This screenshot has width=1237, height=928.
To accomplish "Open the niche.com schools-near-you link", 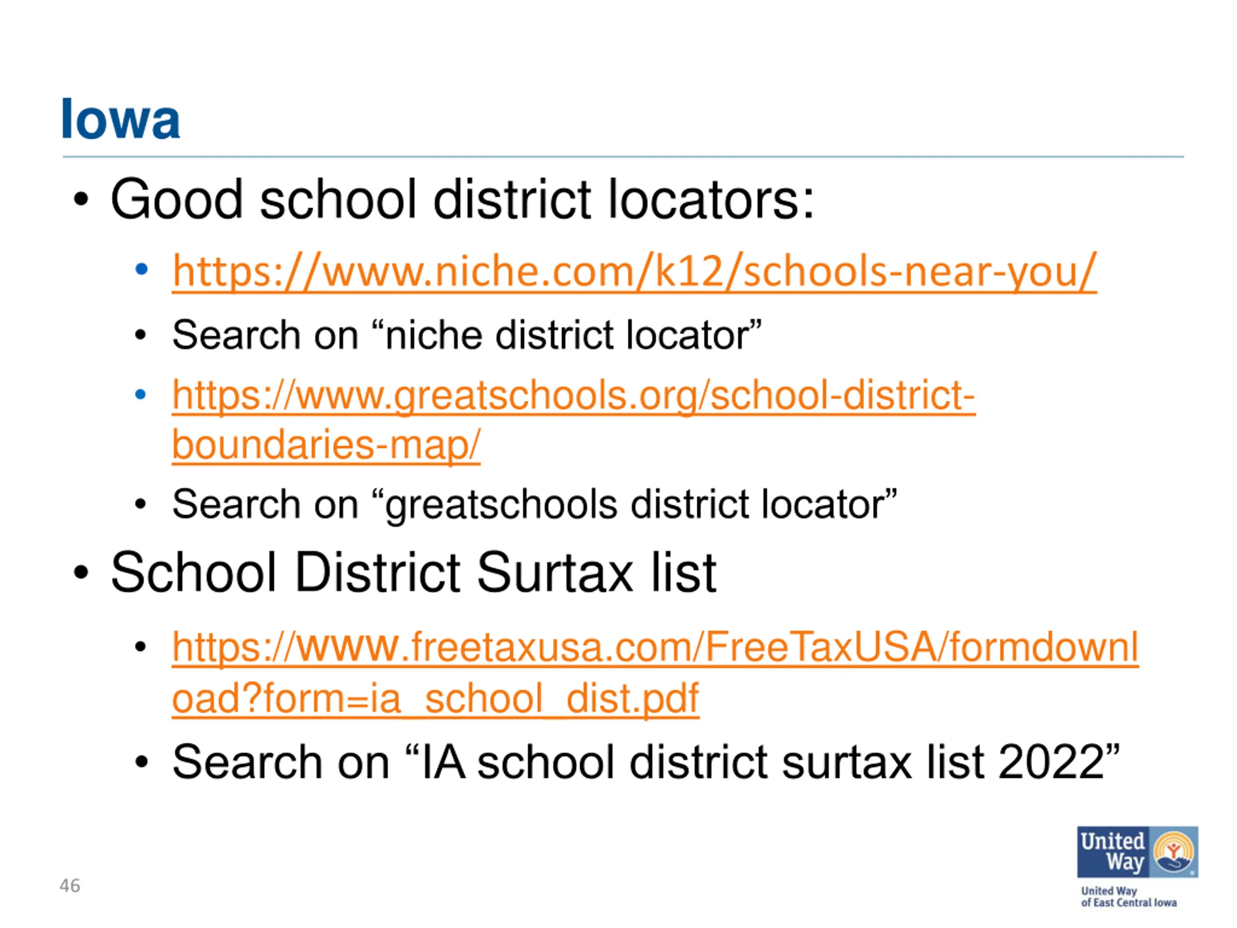I will (x=634, y=272).
